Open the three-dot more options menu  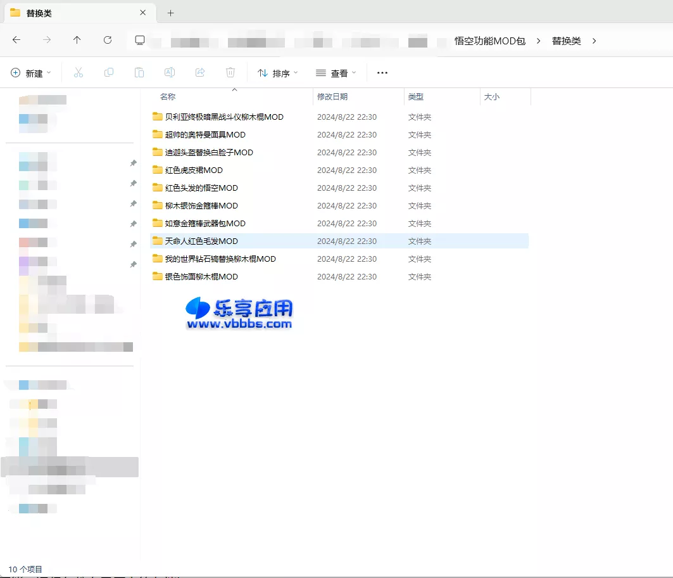(x=382, y=73)
